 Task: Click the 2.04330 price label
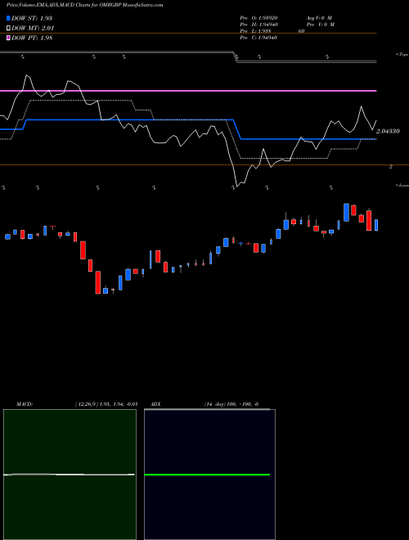[388, 131]
